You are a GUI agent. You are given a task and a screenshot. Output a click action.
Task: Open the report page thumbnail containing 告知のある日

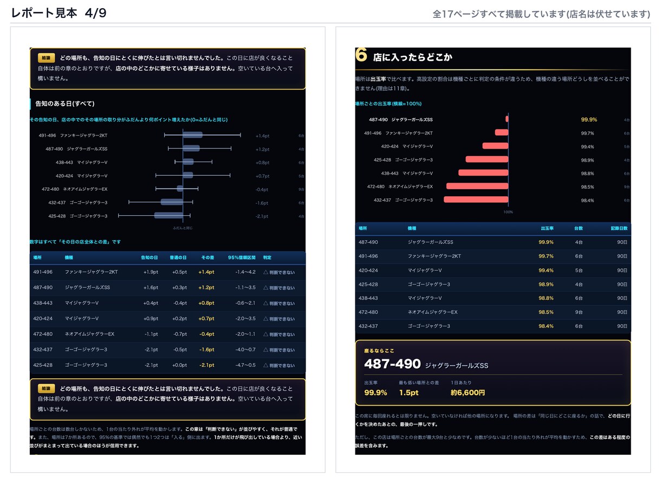168,249
